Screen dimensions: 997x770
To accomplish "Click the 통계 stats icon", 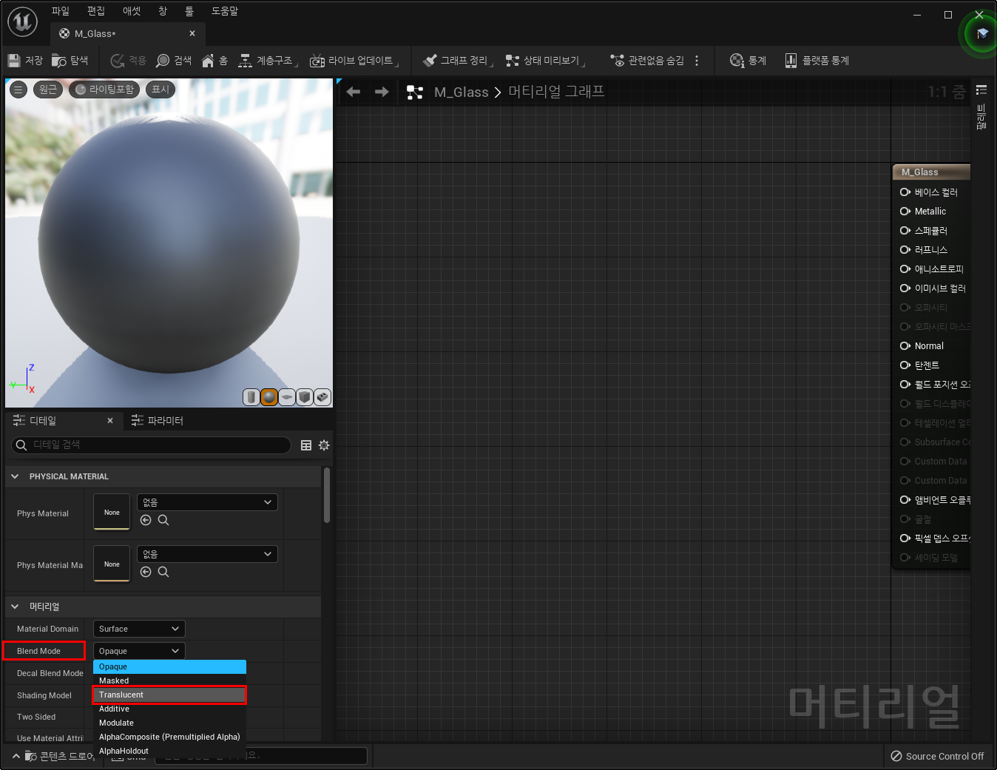I will pyautogui.click(x=748, y=61).
